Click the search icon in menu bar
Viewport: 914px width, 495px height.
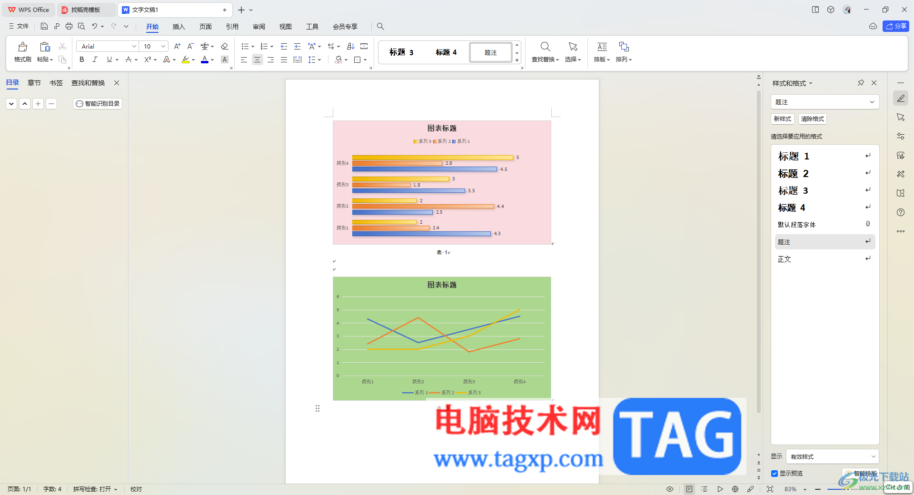point(380,26)
